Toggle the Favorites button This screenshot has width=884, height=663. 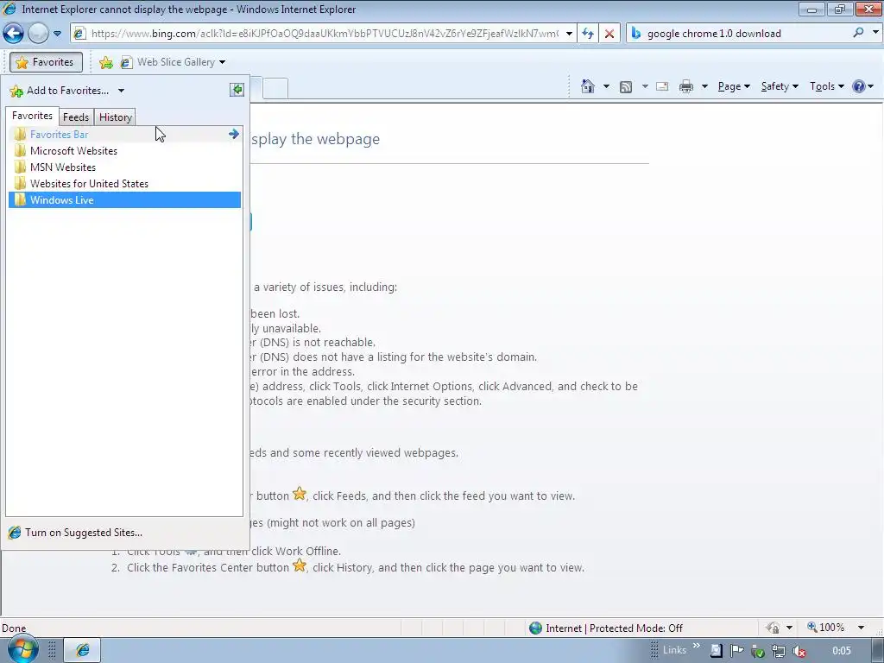click(47, 62)
